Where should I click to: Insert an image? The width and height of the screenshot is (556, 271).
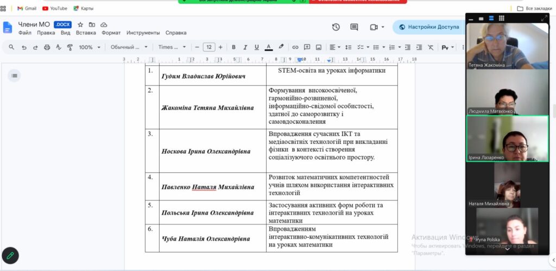[318, 47]
